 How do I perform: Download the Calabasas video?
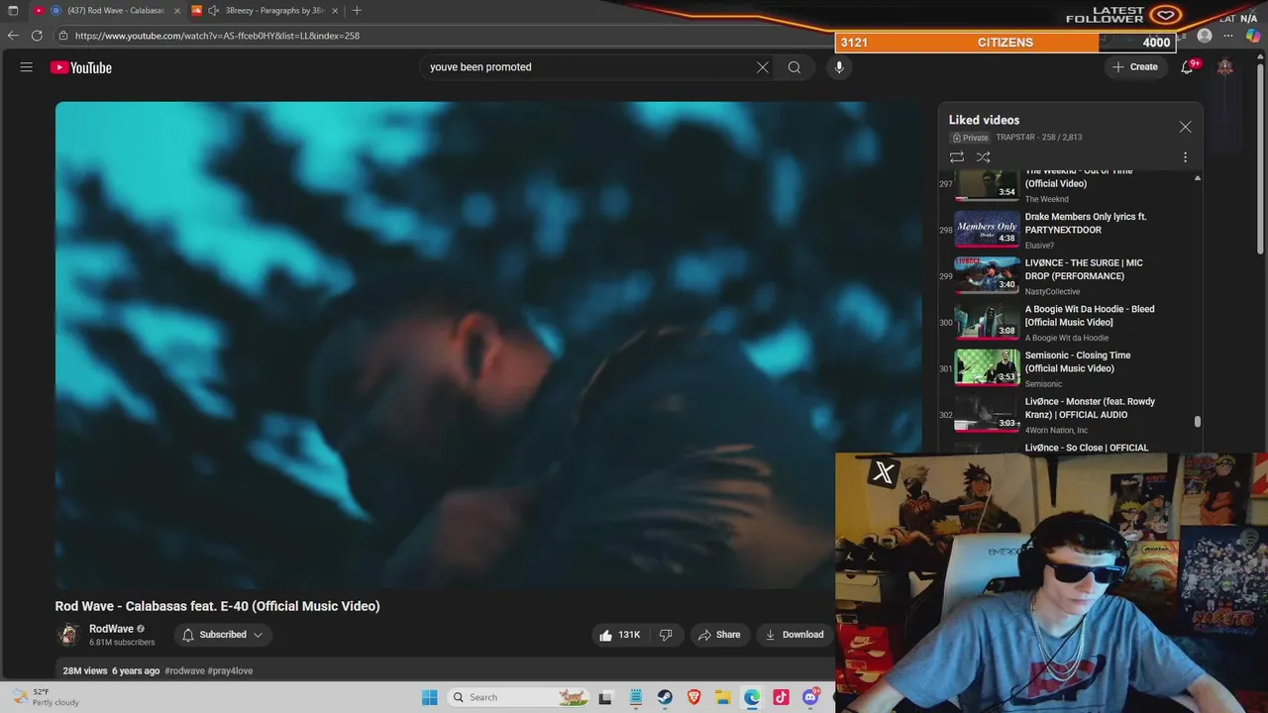[x=794, y=635]
